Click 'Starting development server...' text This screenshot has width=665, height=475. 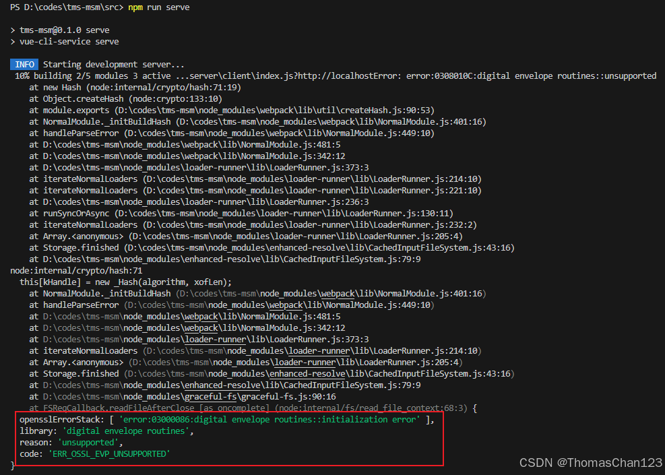tap(114, 65)
